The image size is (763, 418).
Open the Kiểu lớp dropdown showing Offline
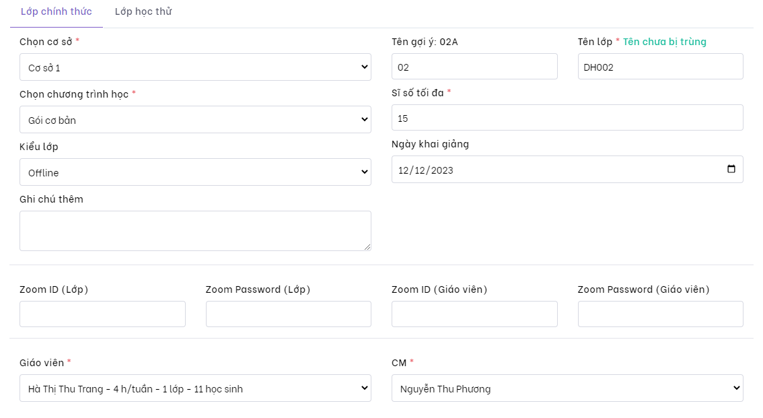pyautogui.click(x=195, y=172)
